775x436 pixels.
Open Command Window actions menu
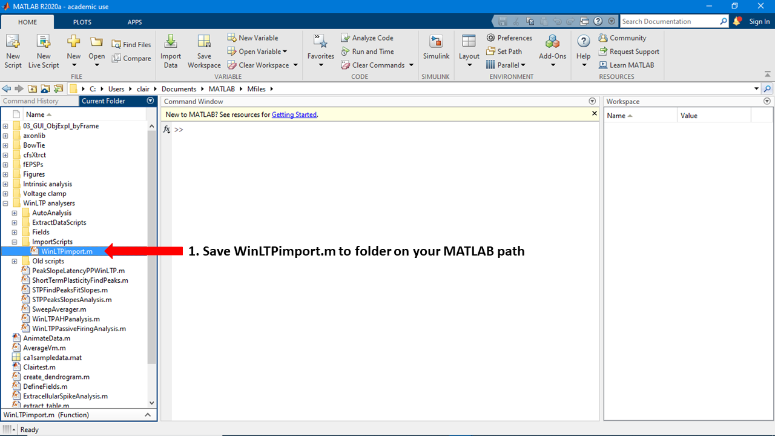pyautogui.click(x=592, y=101)
